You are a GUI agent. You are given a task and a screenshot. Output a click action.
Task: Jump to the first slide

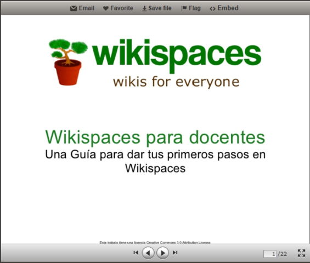pos(136,253)
